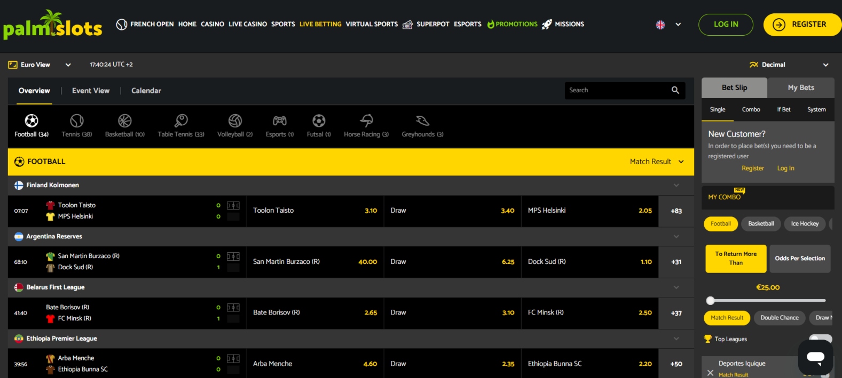The width and height of the screenshot is (842, 378).
Task: Collapse the Finland Kolmonen league
Action: coord(676,185)
